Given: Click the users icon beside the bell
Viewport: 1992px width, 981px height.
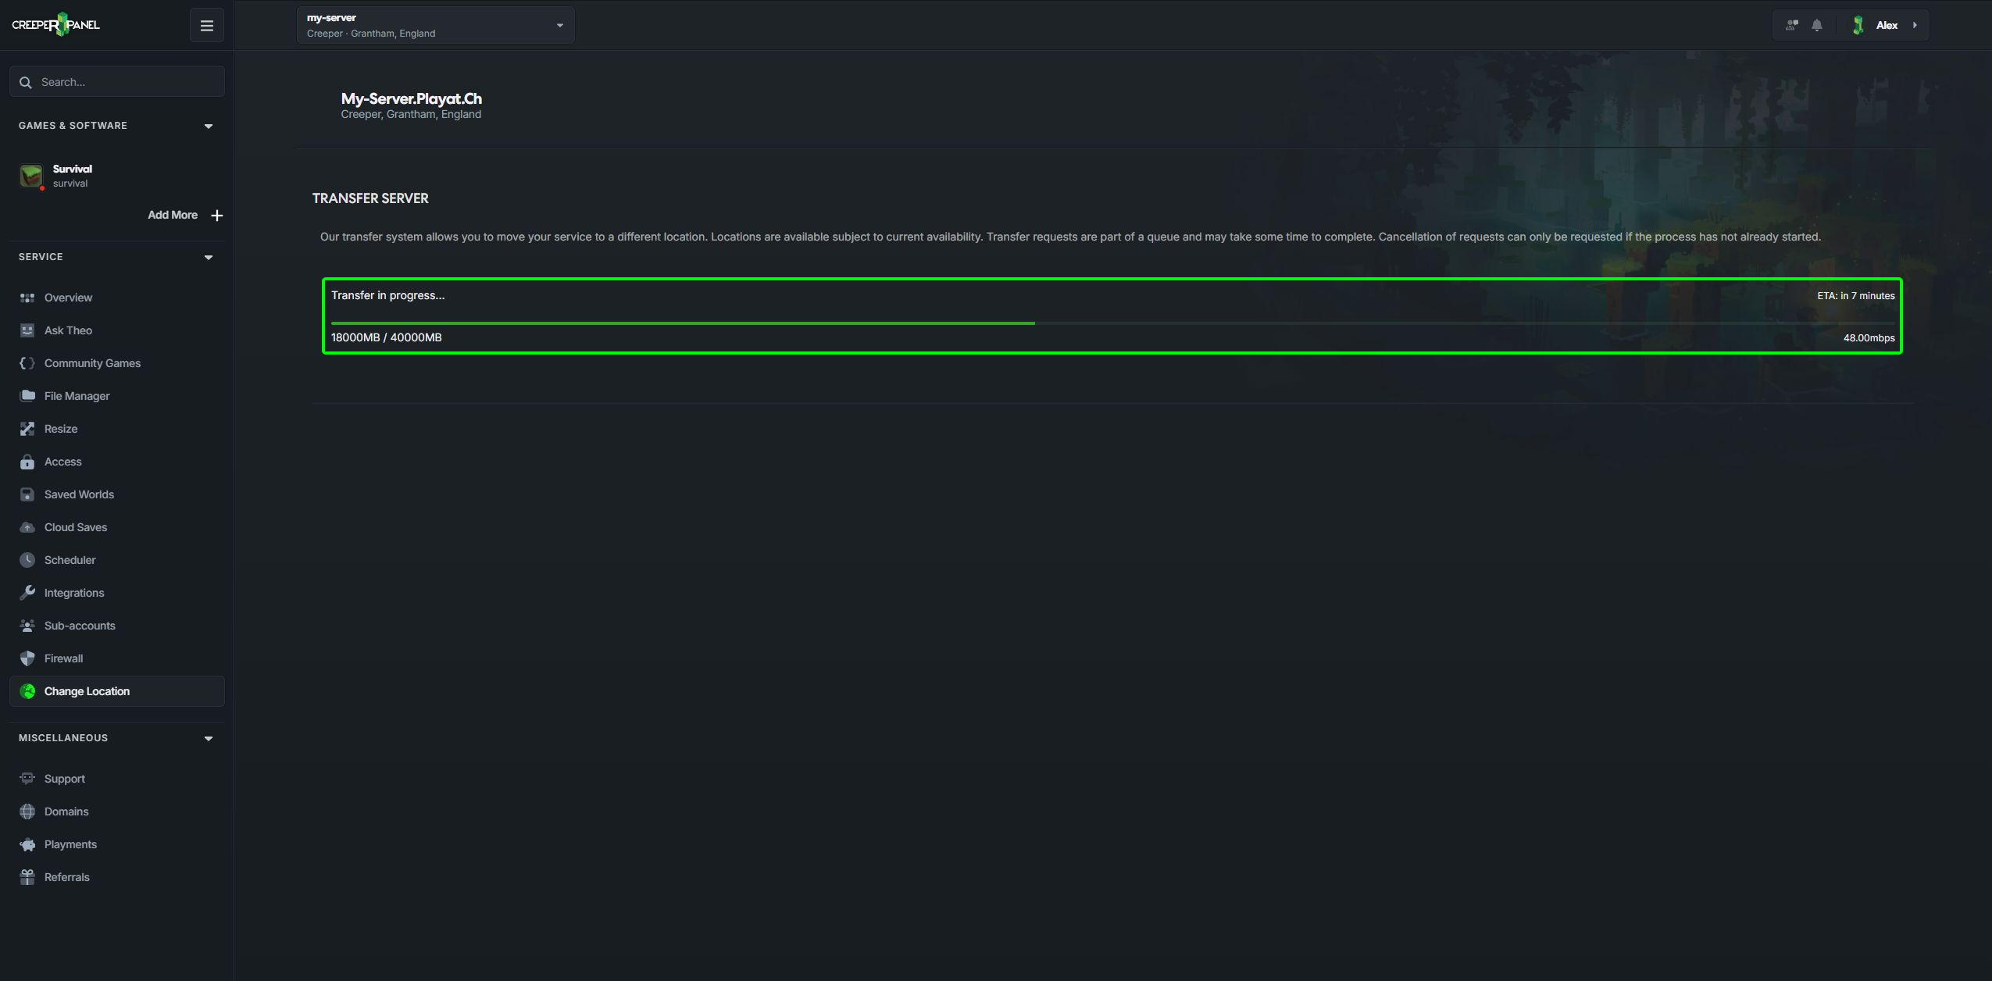Looking at the screenshot, I should [x=1792, y=25].
